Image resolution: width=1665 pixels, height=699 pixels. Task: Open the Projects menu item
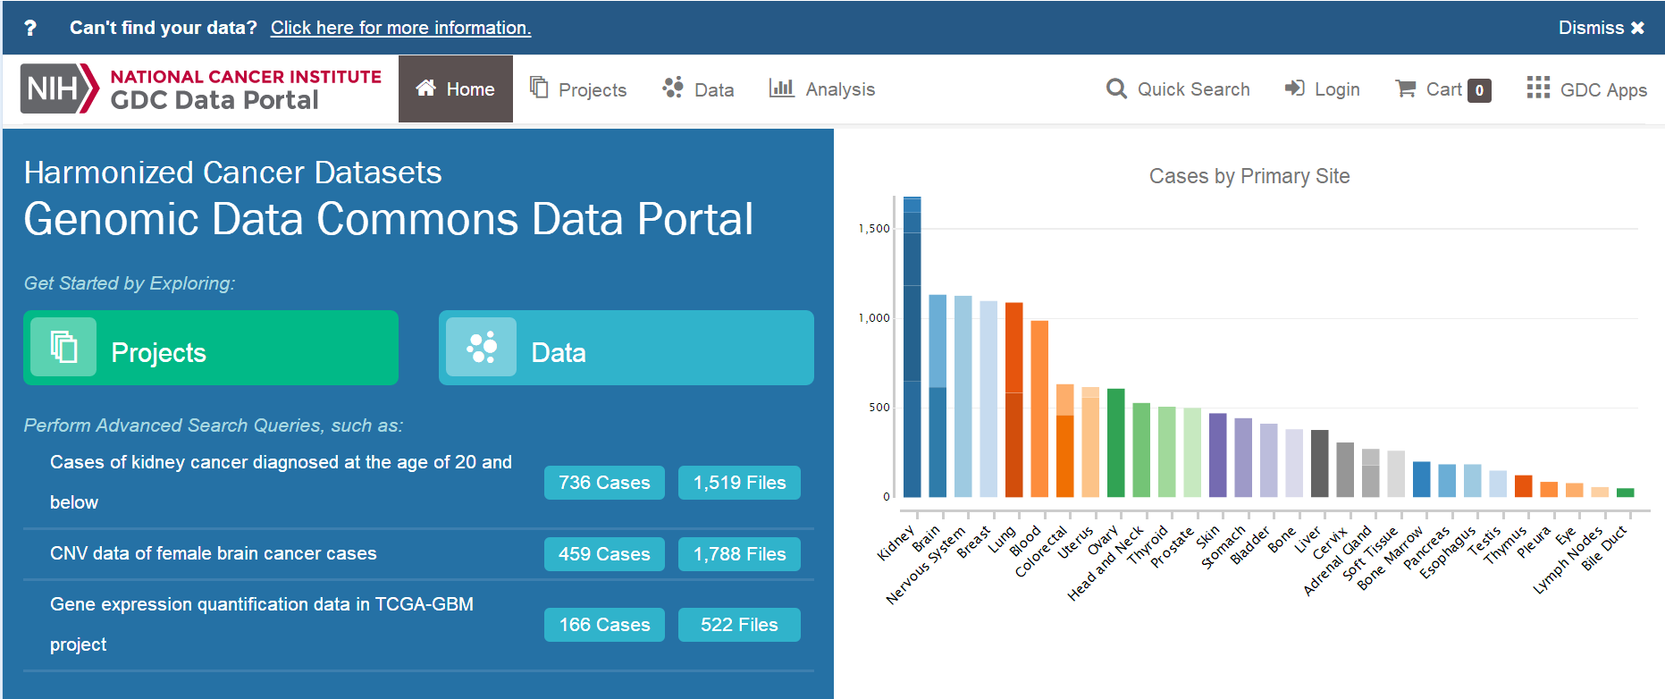point(578,89)
